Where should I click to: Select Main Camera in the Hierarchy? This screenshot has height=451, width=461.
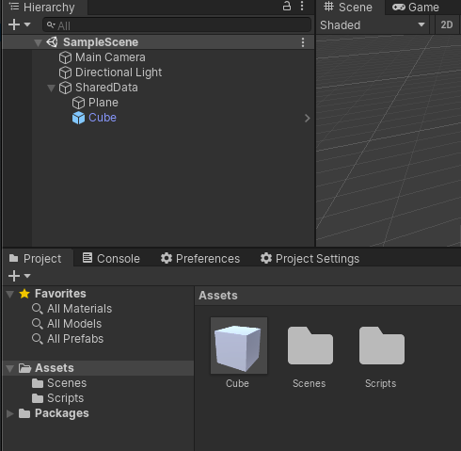point(110,57)
